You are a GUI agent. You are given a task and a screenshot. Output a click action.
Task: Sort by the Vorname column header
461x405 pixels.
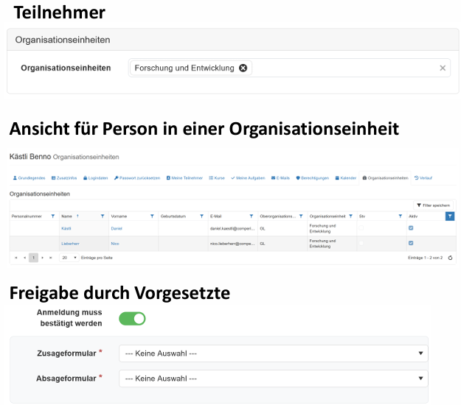click(119, 216)
